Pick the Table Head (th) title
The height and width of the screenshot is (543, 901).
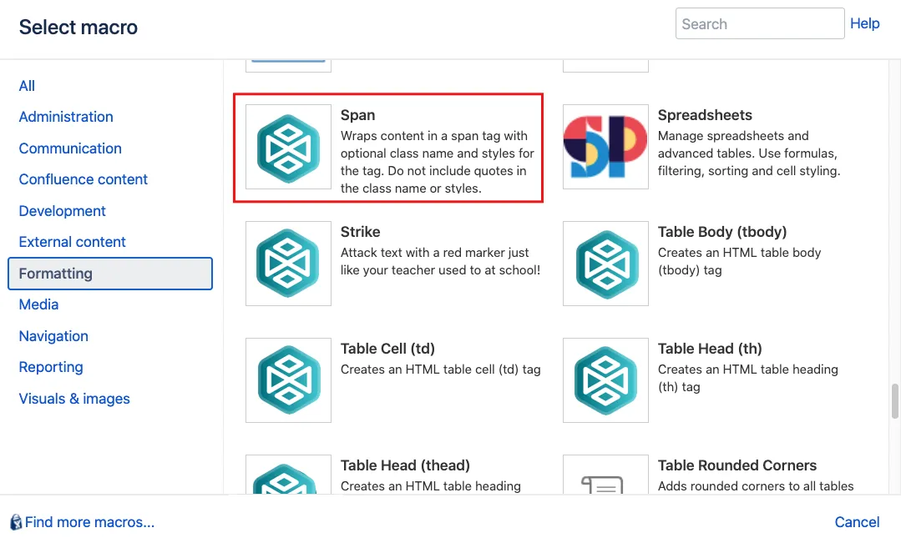tap(710, 349)
